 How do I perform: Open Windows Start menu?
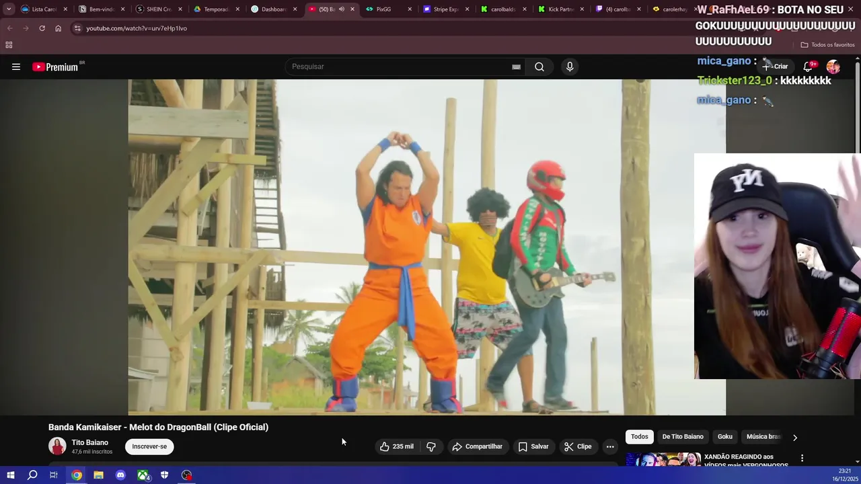click(x=10, y=475)
